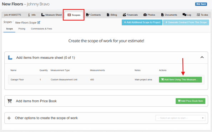Click Add Additional Scope to Project
The height and width of the screenshot is (132, 212).
[142, 22]
